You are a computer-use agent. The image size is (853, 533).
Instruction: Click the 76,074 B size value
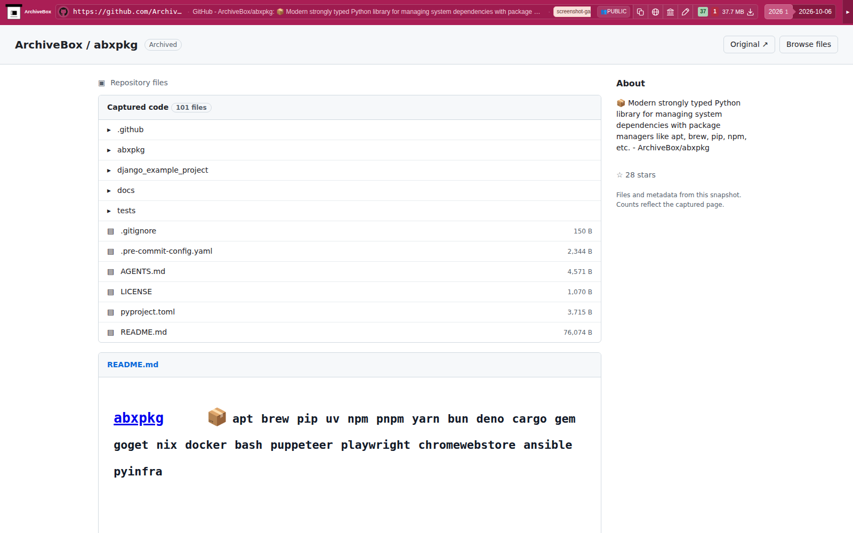click(578, 333)
